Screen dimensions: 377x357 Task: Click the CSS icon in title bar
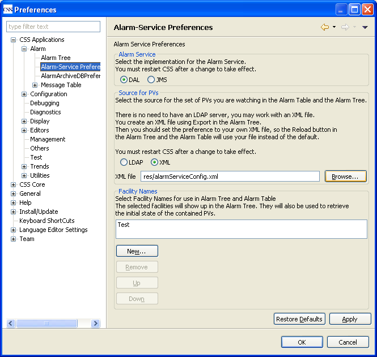(7, 9)
